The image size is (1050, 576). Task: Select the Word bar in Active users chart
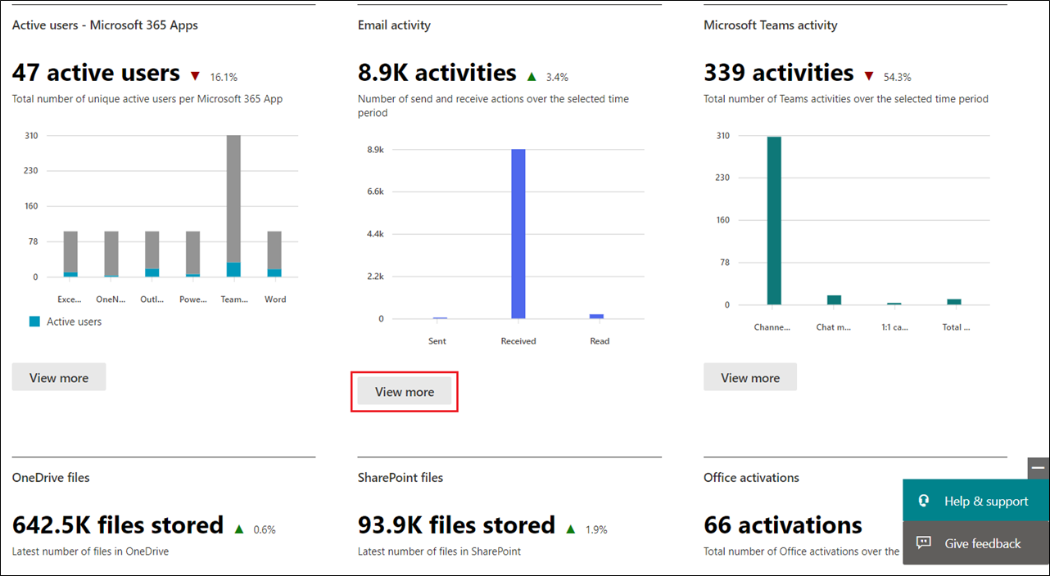pos(274,254)
